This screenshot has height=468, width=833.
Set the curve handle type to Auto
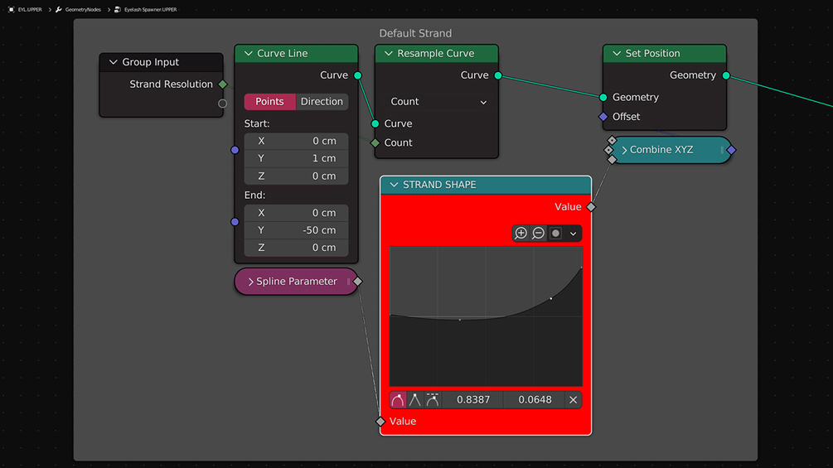(x=397, y=400)
